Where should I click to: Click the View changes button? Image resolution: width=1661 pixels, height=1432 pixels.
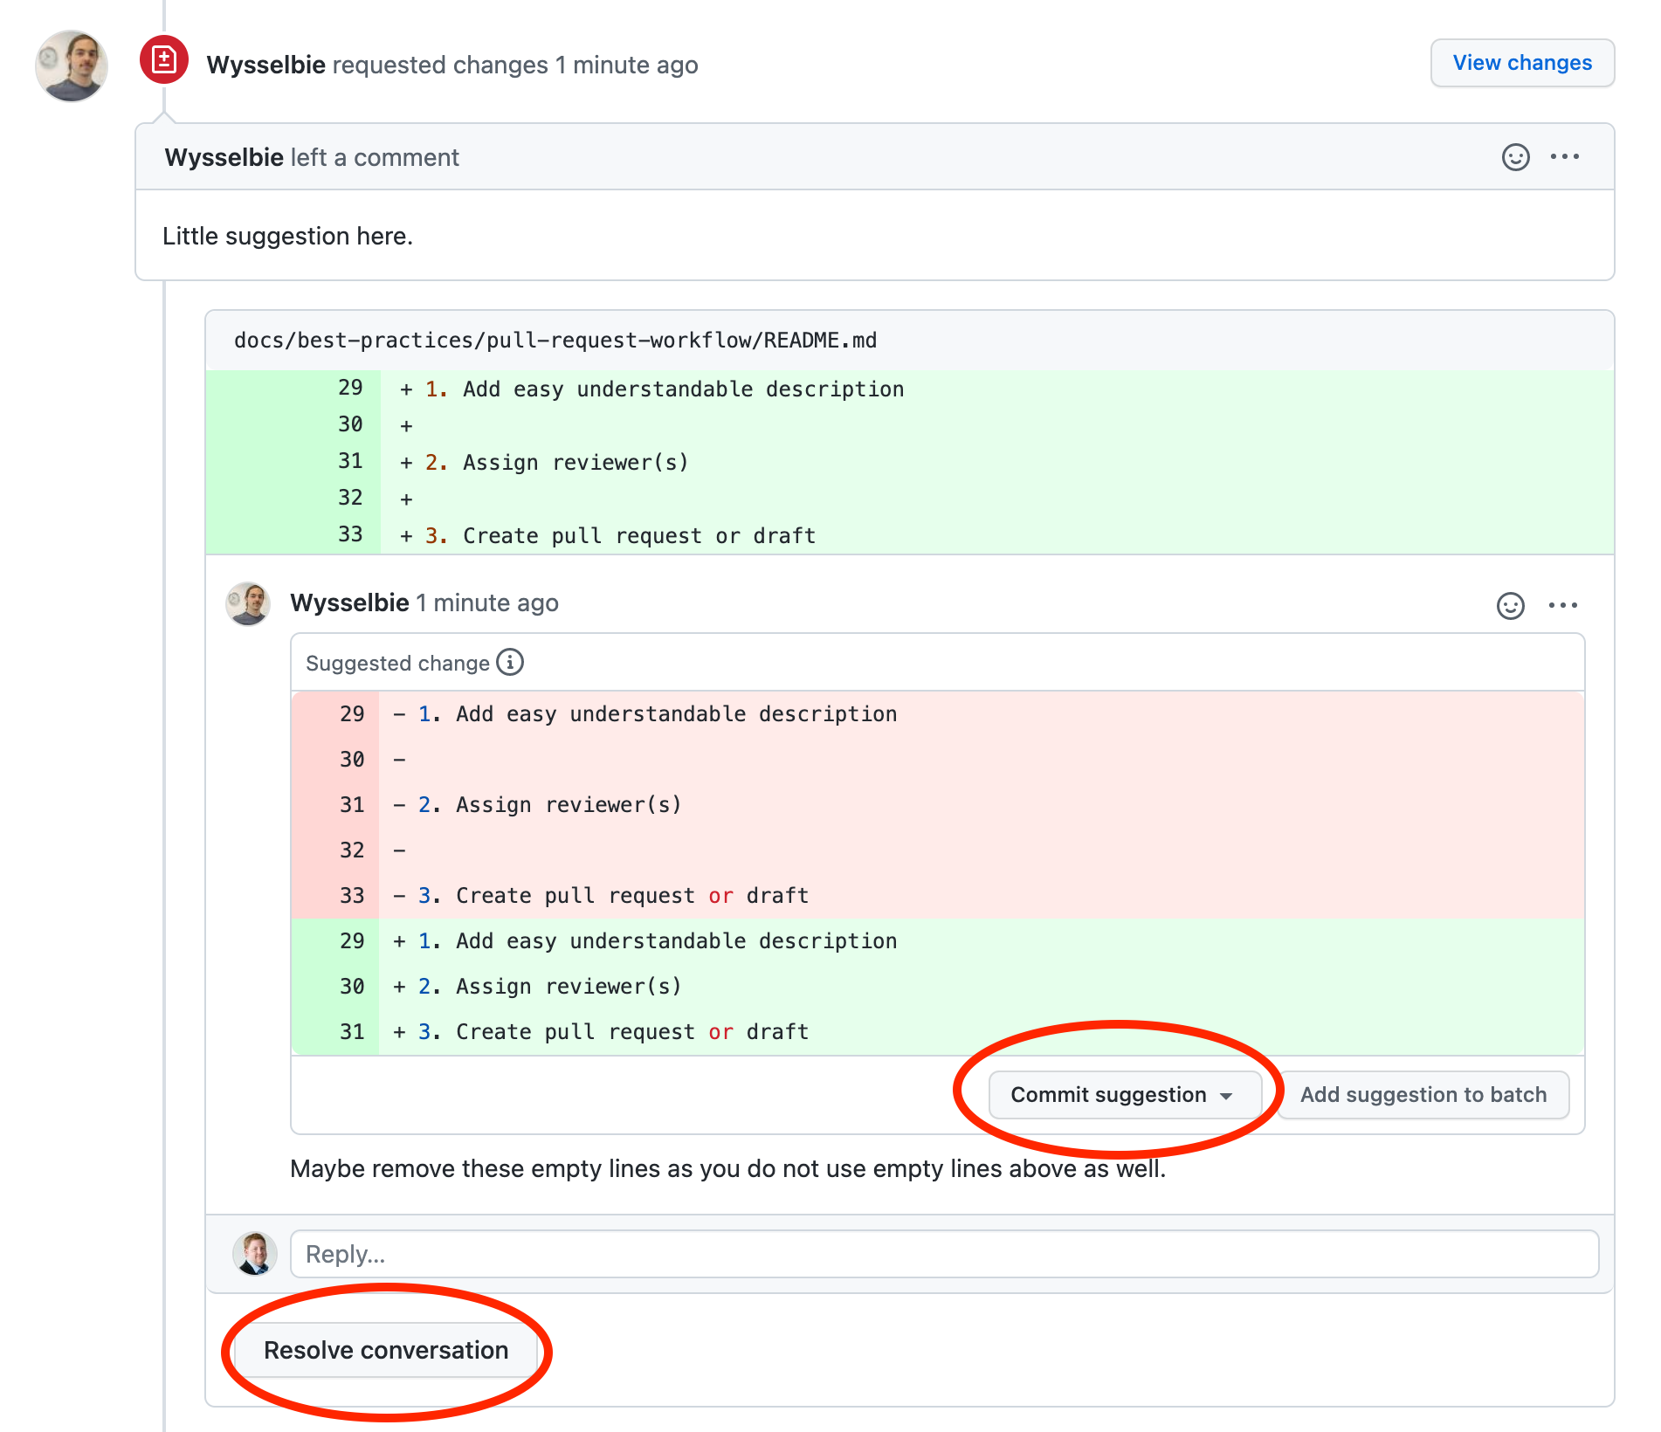pyautogui.click(x=1521, y=63)
